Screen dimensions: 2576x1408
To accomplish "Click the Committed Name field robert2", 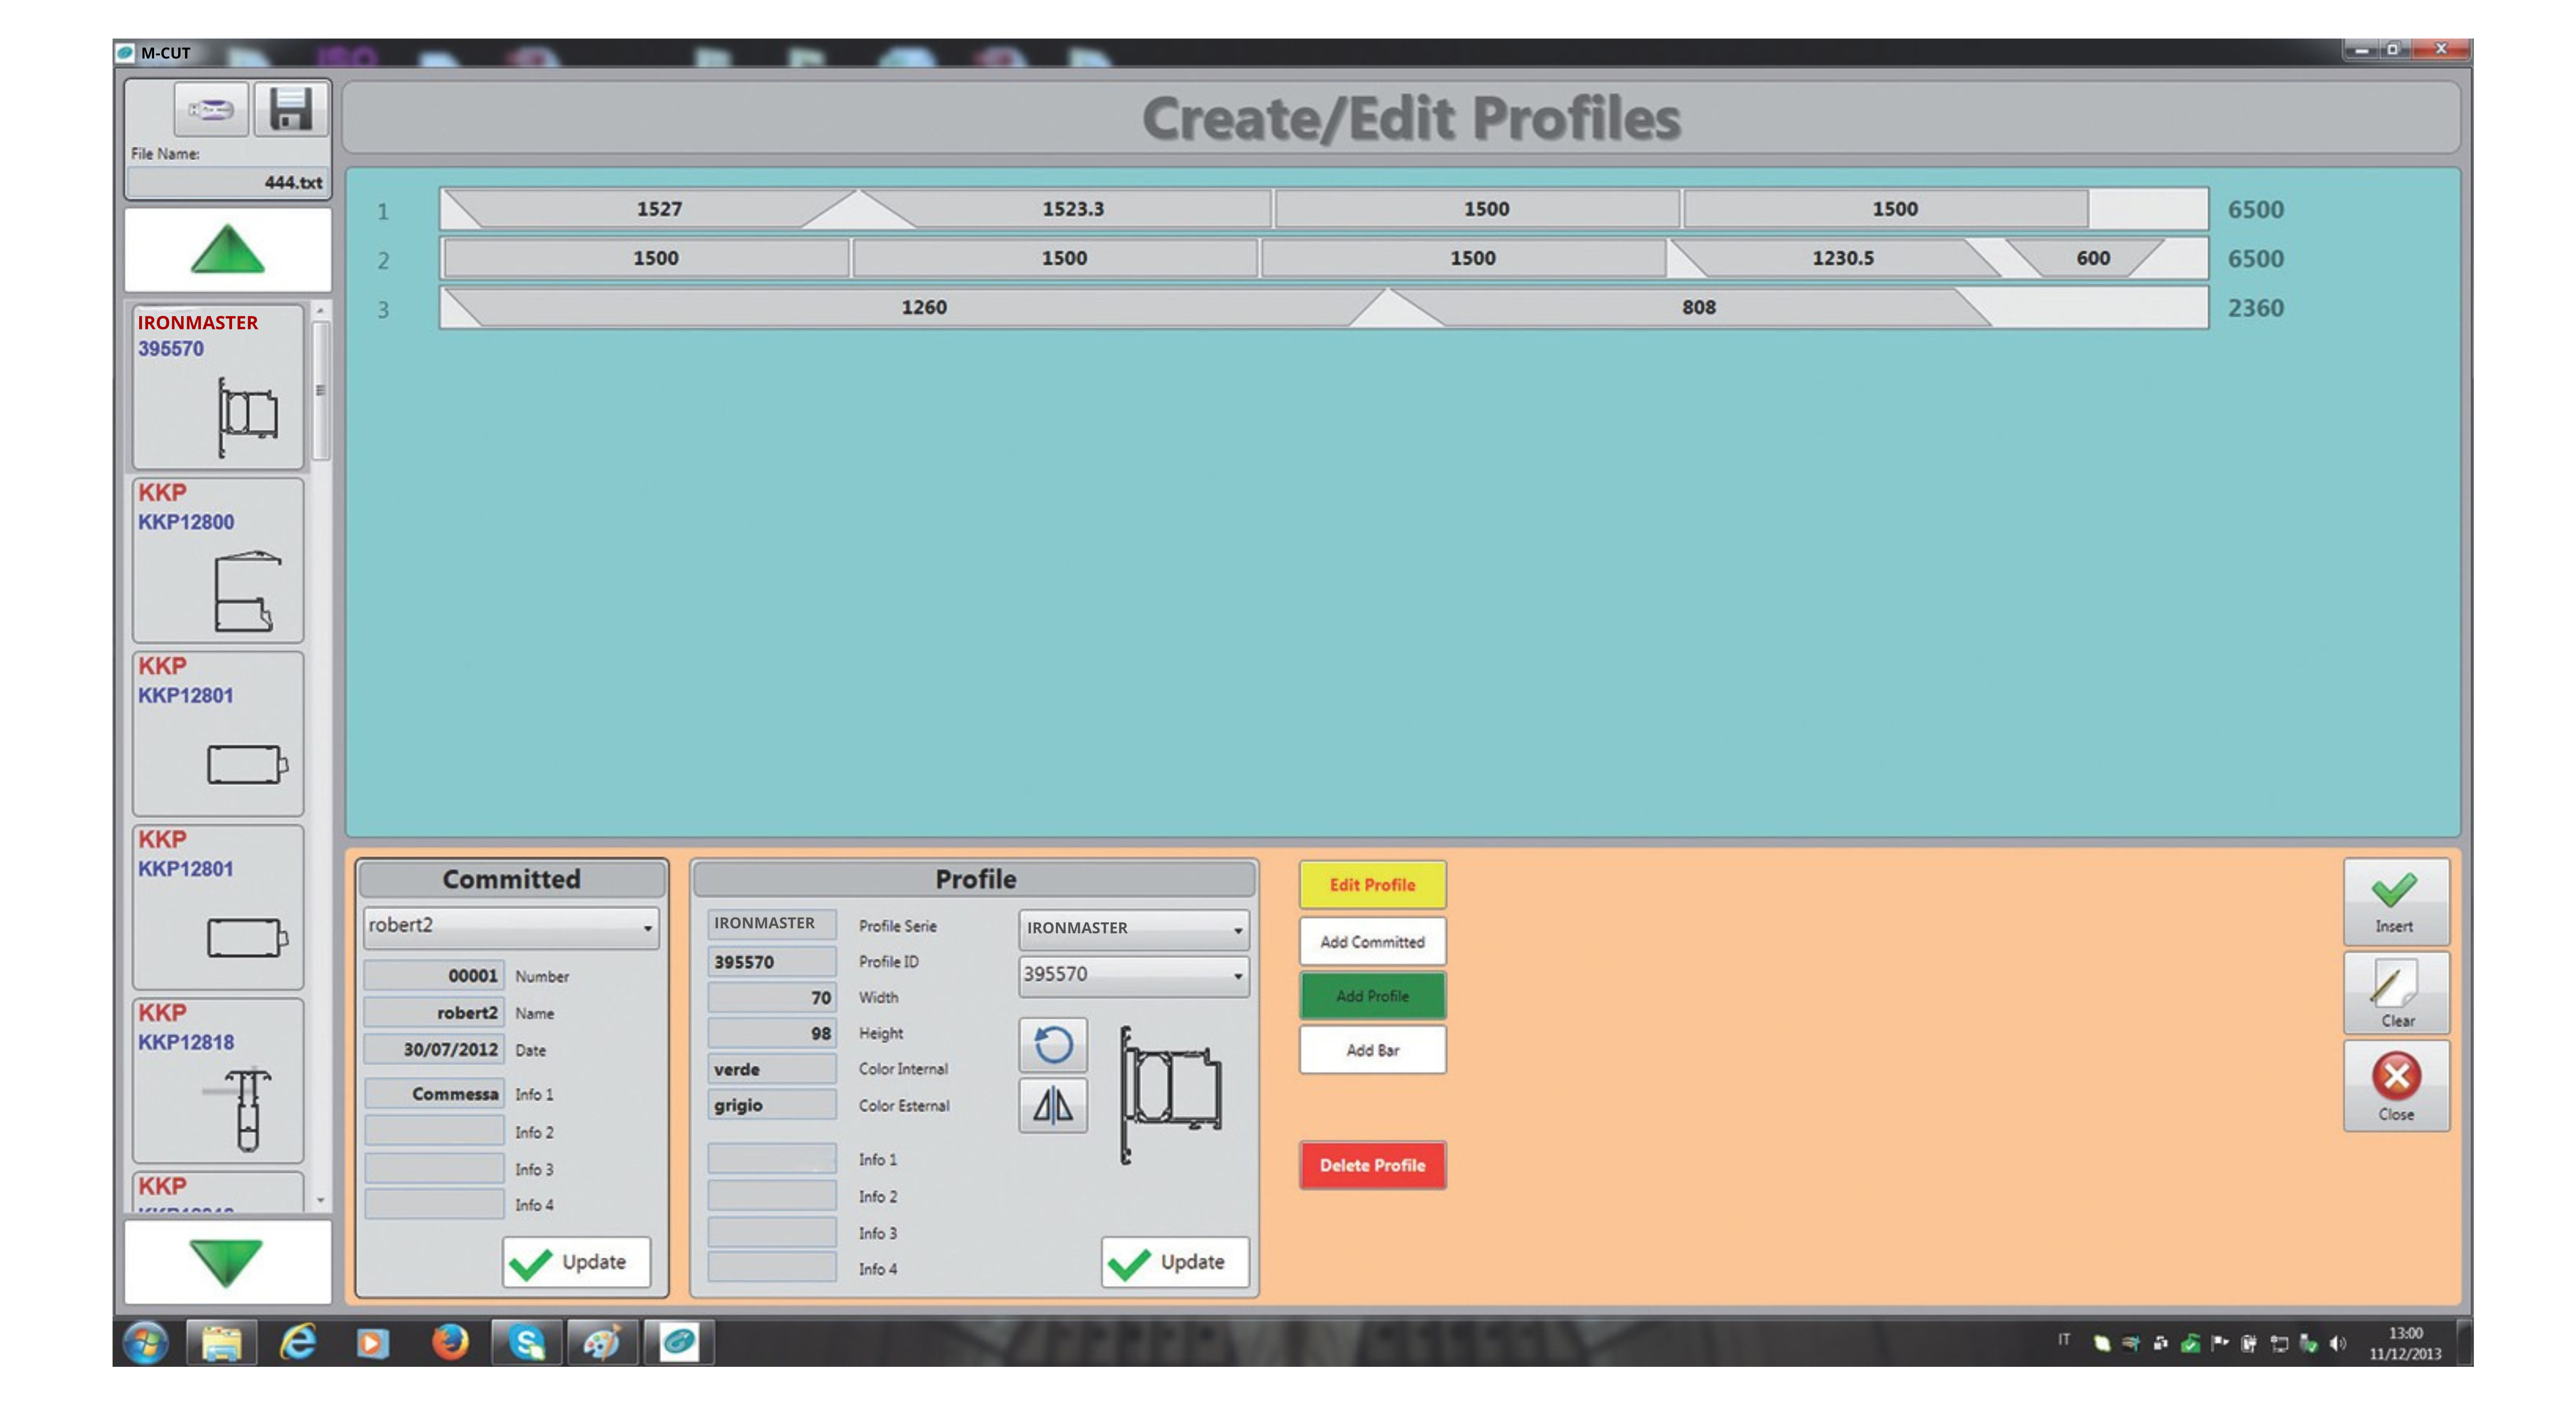I will [434, 1012].
